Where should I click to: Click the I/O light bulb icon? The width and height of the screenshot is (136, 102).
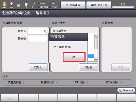[x=11, y=5]
